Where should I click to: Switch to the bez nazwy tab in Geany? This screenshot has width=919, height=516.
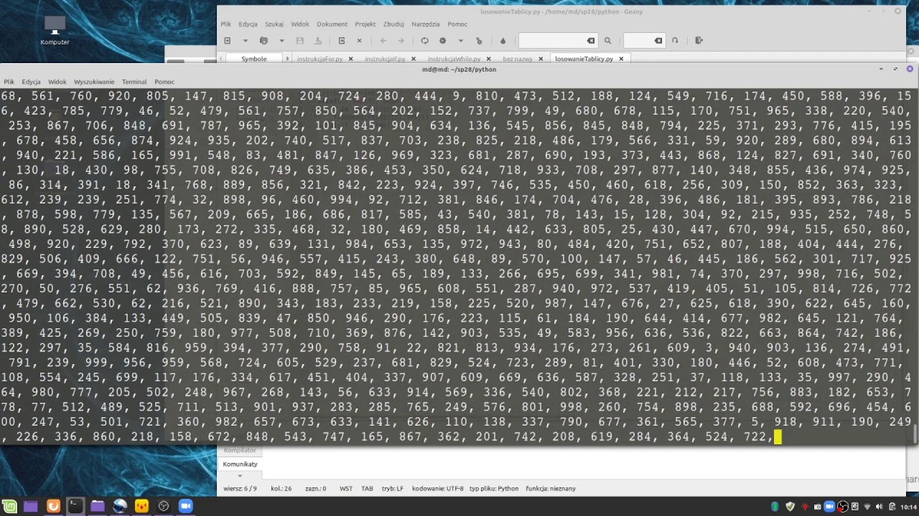point(518,59)
